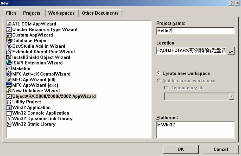This screenshot has width=241, height=156.
Task: Click the Cancel button
Action: [x=220, y=149]
